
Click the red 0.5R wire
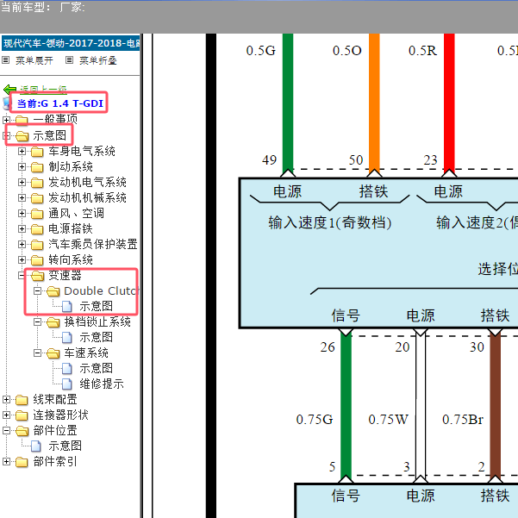click(x=449, y=103)
